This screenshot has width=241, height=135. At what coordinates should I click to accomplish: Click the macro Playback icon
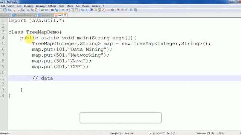[x=127, y=10]
